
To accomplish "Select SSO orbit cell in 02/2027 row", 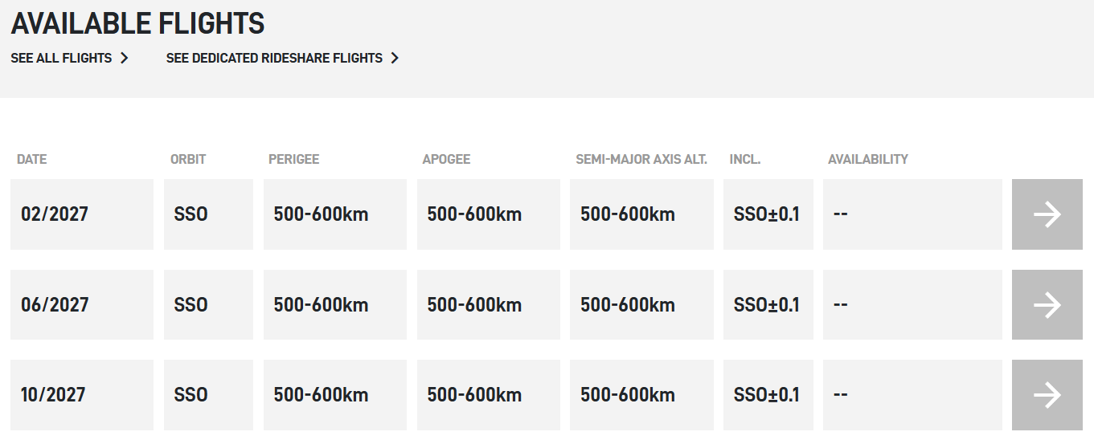I will [208, 214].
